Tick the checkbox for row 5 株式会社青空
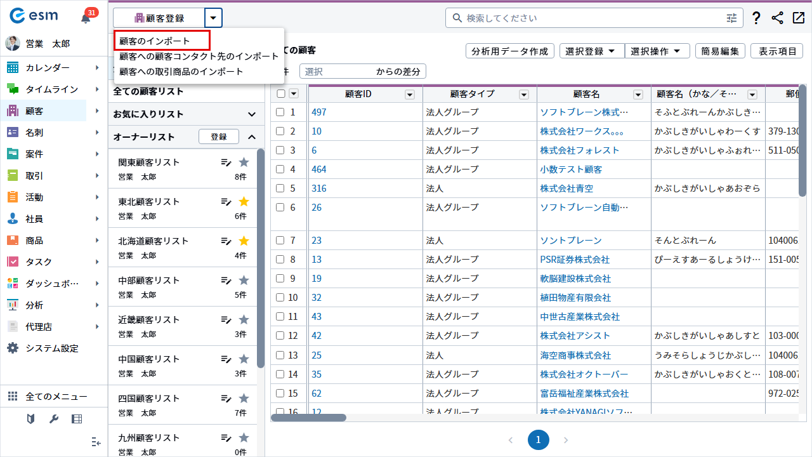This screenshot has width=812, height=457. tap(280, 189)
